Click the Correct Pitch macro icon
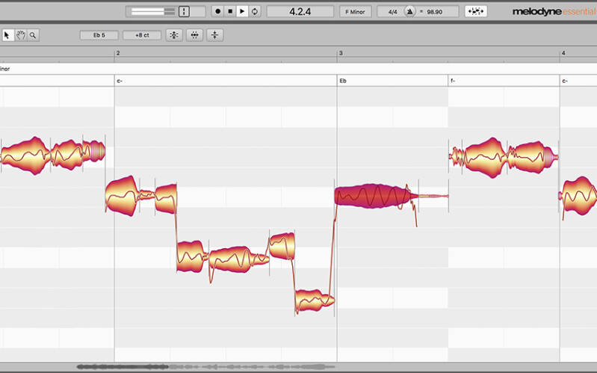This screenshot has height=373, width=597. click(174, 35)
